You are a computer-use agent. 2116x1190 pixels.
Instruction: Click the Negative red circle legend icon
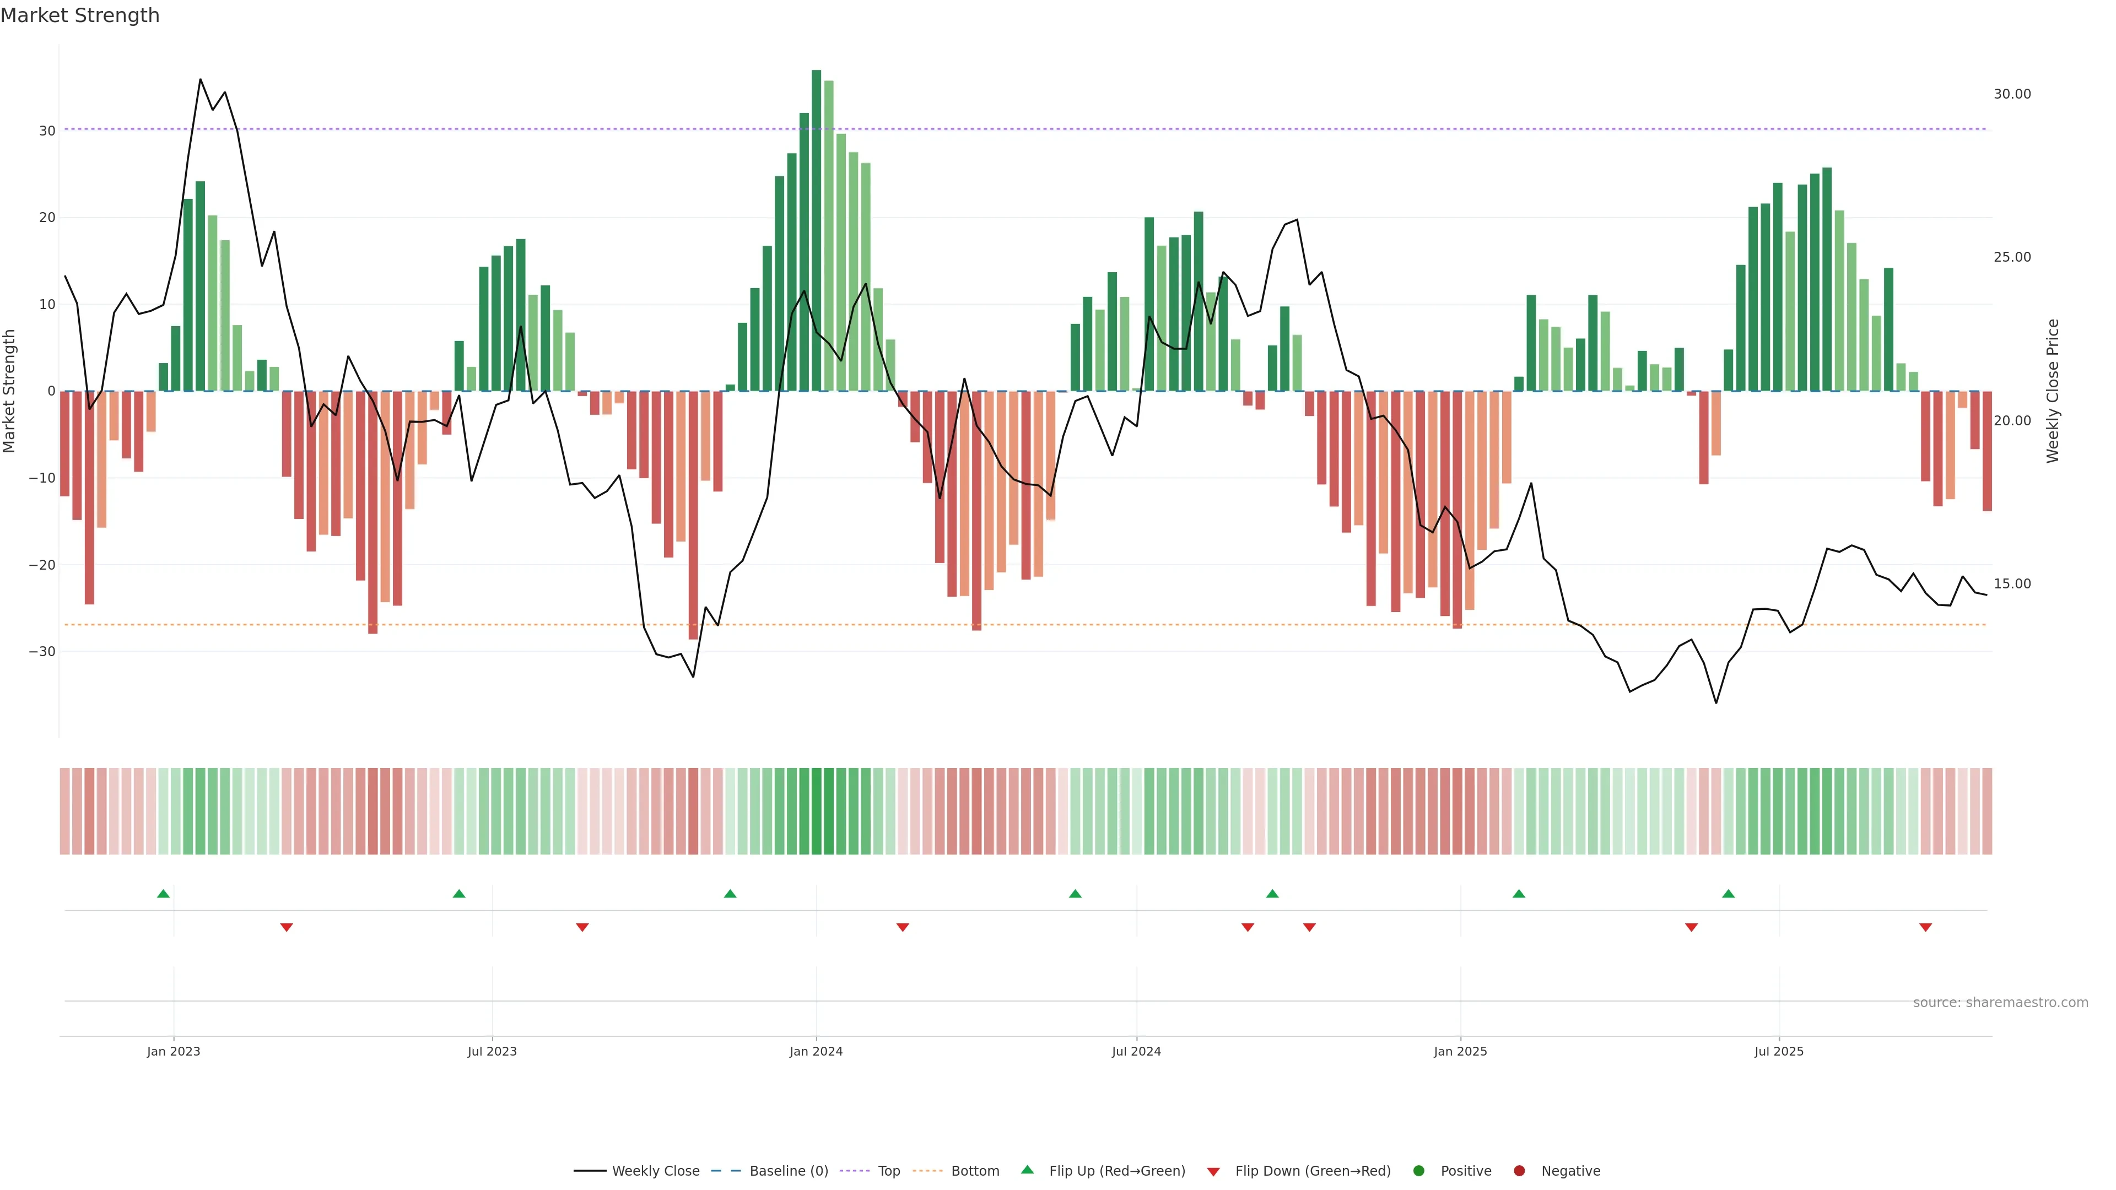(x=1519, y=1170)
